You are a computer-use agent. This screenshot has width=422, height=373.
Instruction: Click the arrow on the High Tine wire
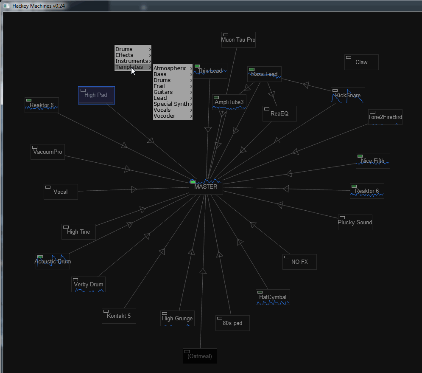click(x=143, y=209)
